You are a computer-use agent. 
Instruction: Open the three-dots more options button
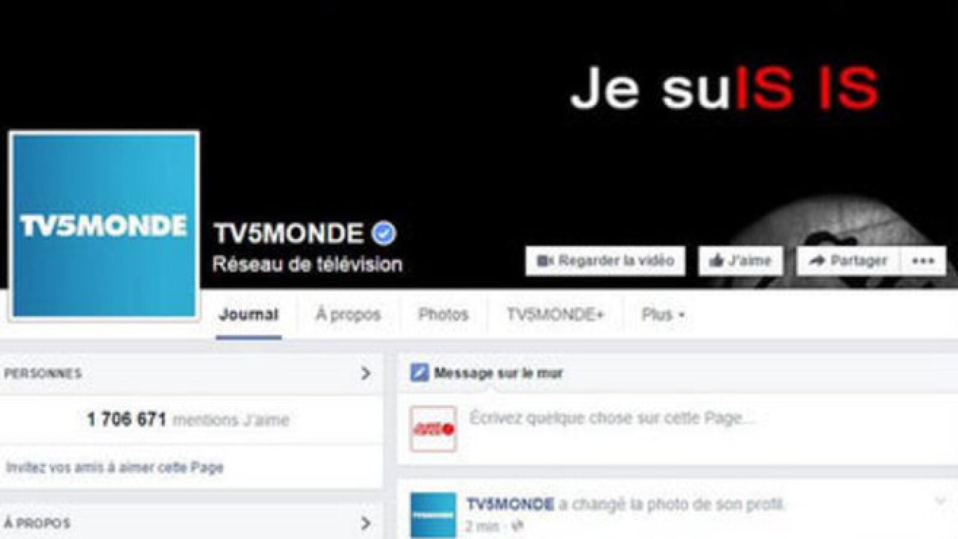923,261
